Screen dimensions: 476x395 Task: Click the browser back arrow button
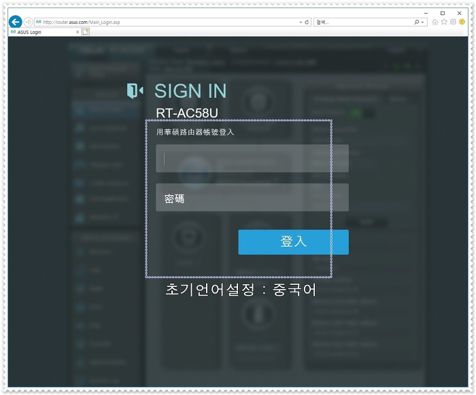[x=15, y=22]
